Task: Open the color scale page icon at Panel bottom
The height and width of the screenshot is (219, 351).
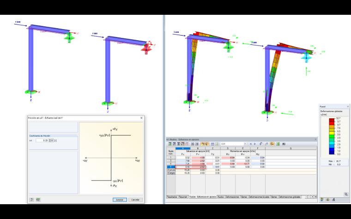Action: coord(322,199)
